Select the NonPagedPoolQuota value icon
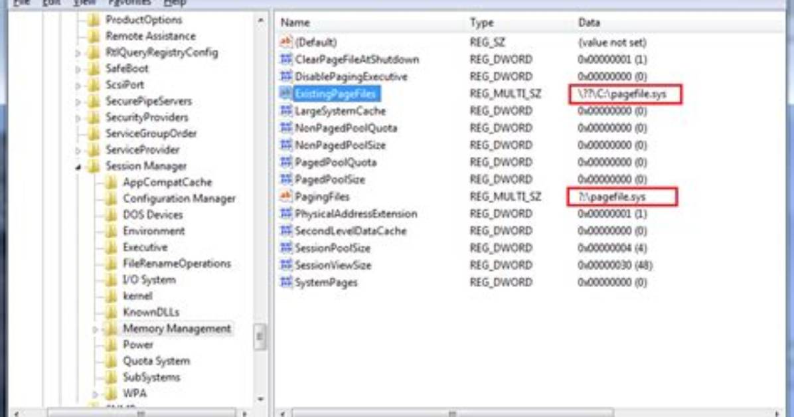Screen dimensions: 794x417 pos(286,127)
